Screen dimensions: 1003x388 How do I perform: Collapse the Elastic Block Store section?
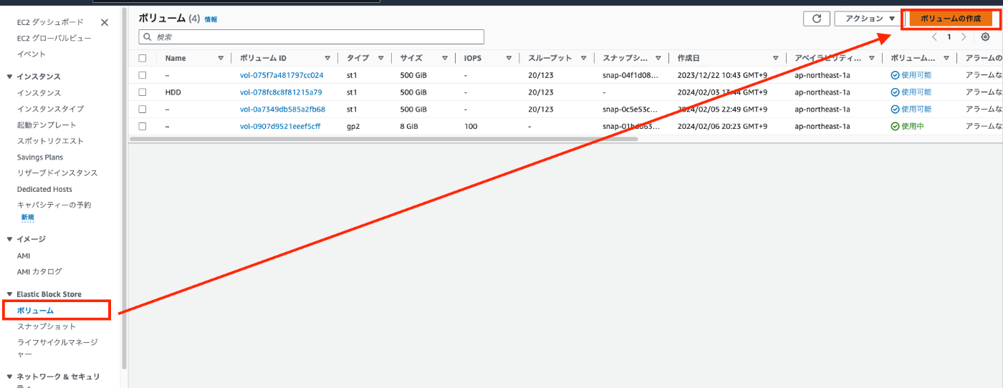(x=9, y=294)
